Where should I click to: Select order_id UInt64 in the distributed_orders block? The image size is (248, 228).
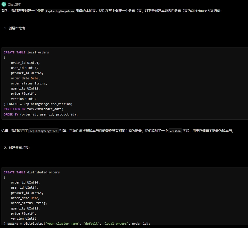click(25, 183)
